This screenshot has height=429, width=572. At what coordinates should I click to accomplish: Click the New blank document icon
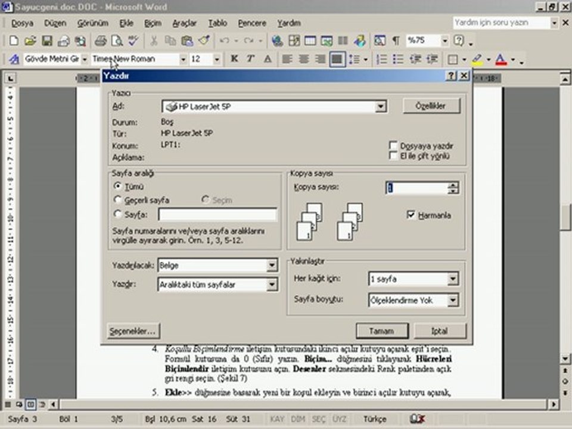[14, 41]
